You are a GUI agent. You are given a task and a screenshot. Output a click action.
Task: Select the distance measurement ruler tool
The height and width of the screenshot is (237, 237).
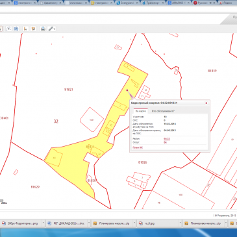25,29
